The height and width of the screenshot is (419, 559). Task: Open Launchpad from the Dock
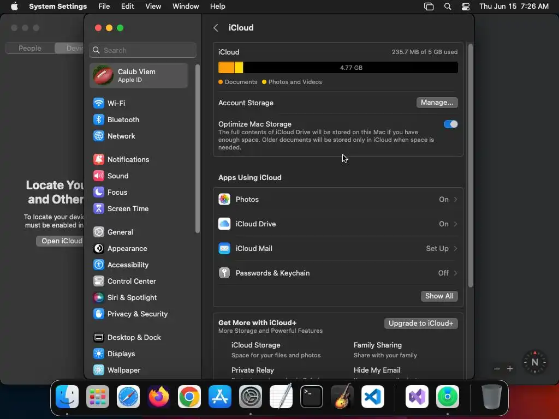[98, 397]
